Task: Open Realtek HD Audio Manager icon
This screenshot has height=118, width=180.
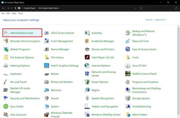Action: [6, 90]
